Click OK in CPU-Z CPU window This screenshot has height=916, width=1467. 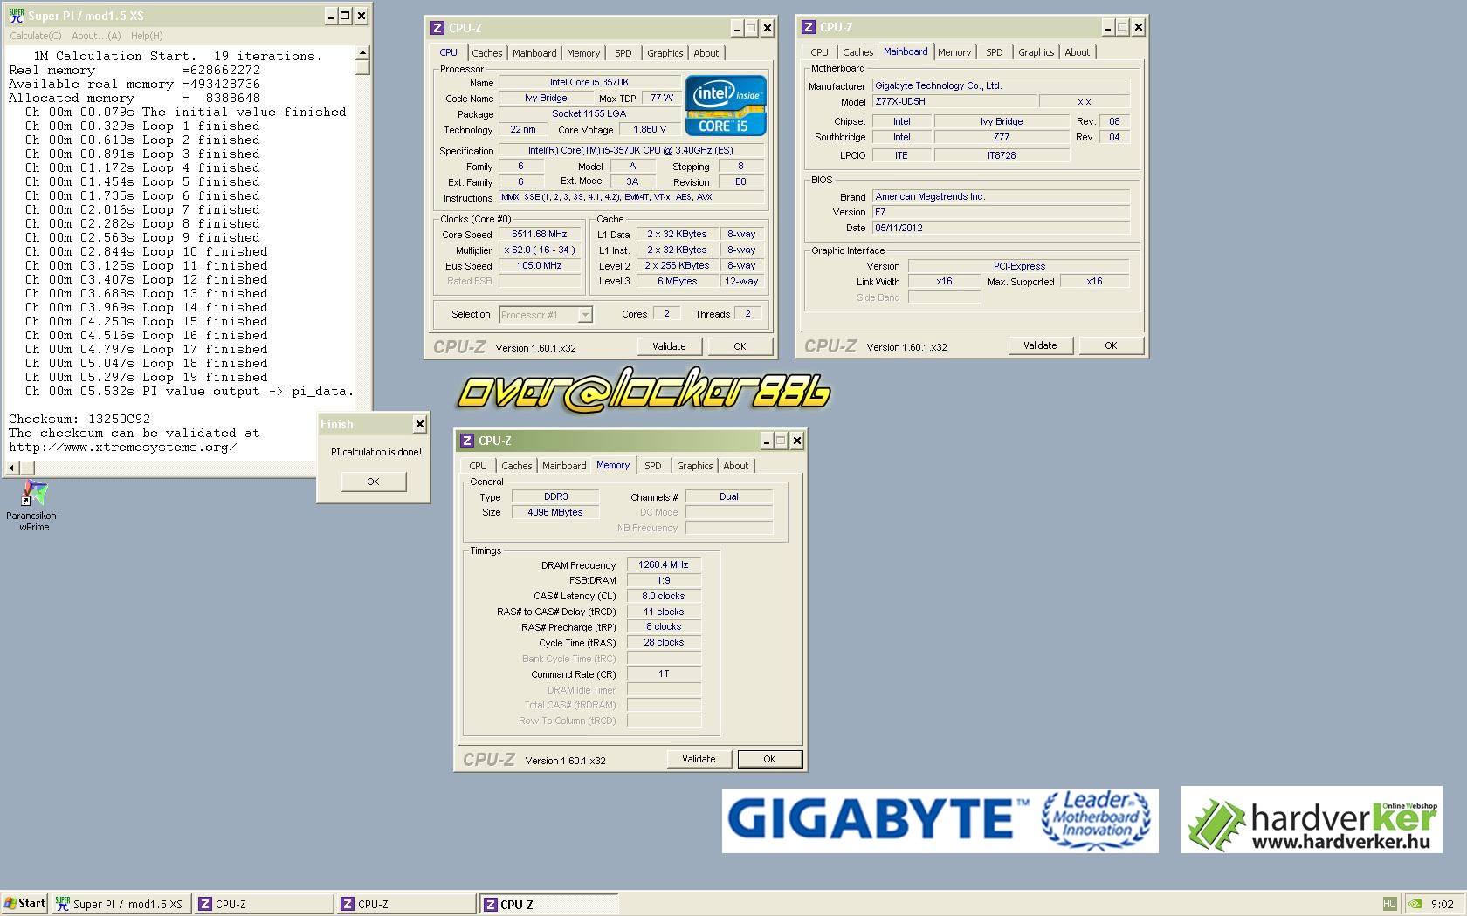pos(740,346)
